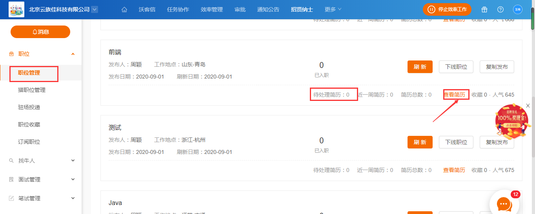Expand the 面试管理 sidebar section
This screenshot has width=535, height=214.
pyautogui.click(x=73, y=179)
